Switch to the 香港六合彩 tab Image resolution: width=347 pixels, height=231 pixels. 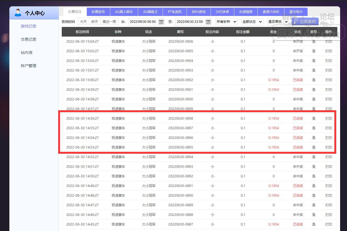271,12
